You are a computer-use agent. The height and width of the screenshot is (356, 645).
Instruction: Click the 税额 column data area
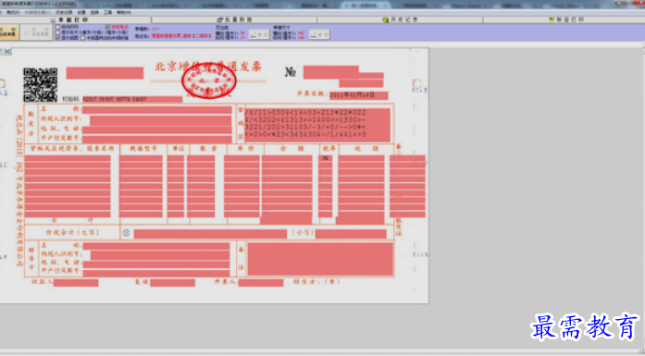tap(361, 186)
